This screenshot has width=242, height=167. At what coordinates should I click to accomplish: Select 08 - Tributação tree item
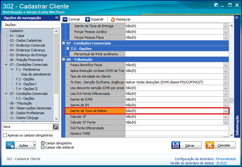click(21, 103)
